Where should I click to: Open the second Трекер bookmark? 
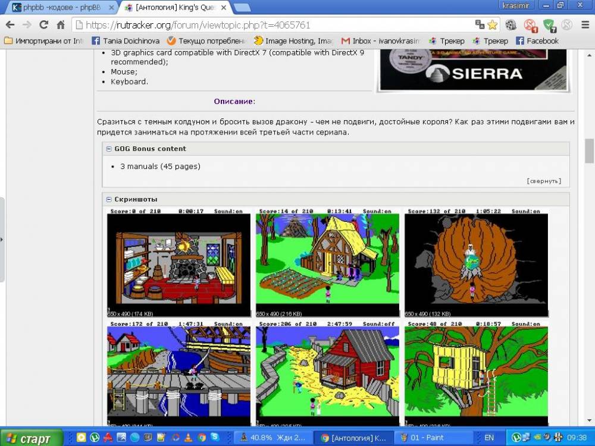[x=490, y=40]
